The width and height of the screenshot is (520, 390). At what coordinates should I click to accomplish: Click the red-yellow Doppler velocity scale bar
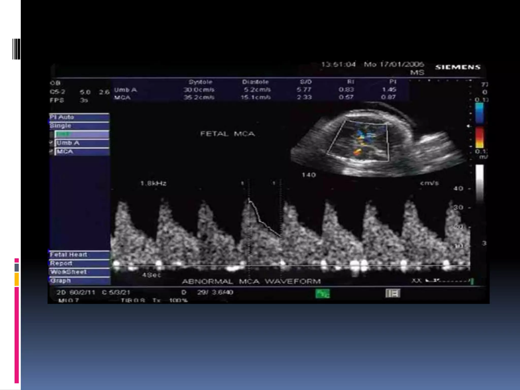click(479, 137)
